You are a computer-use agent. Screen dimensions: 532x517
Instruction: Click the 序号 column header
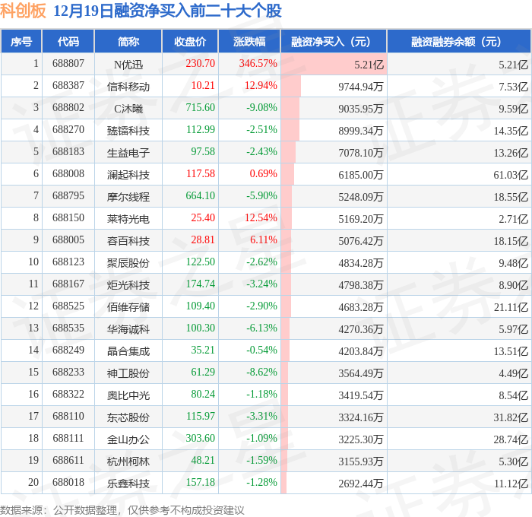(x=21, y=41)
